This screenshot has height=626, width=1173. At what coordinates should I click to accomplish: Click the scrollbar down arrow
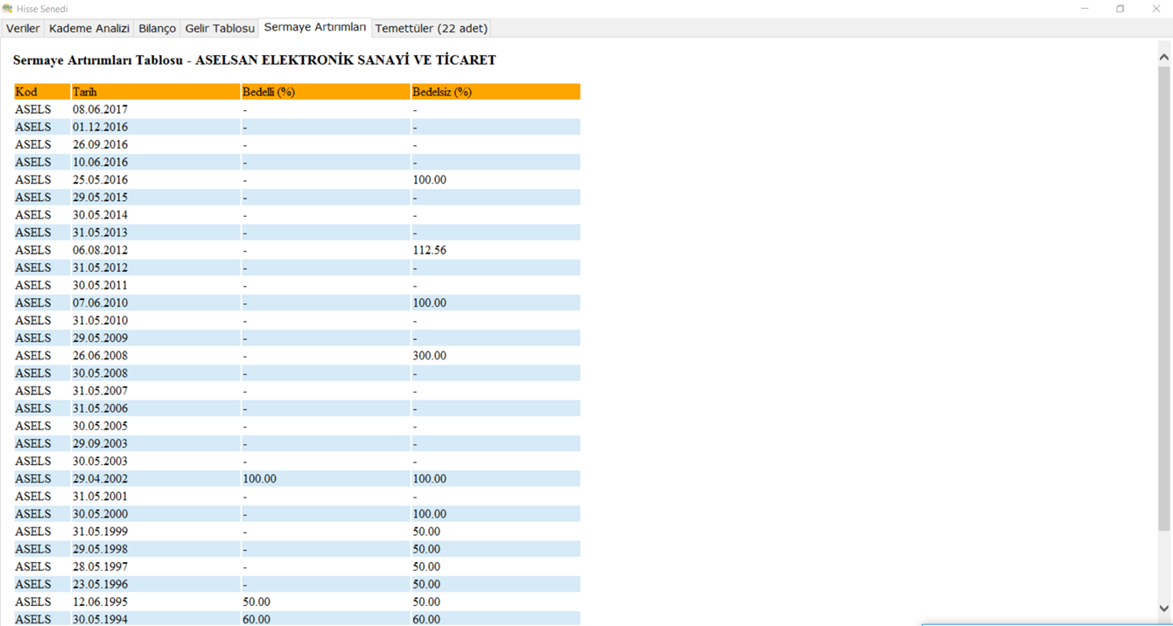click(1163, 609)
